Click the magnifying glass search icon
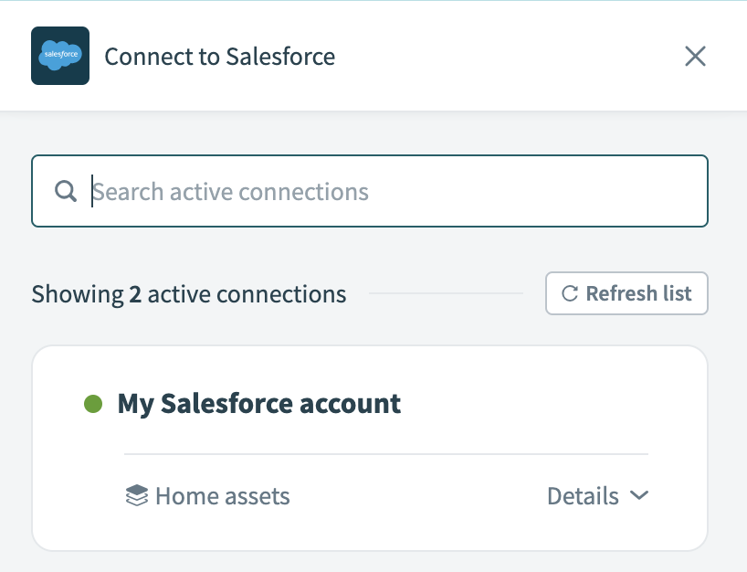 tap(66, 192)
